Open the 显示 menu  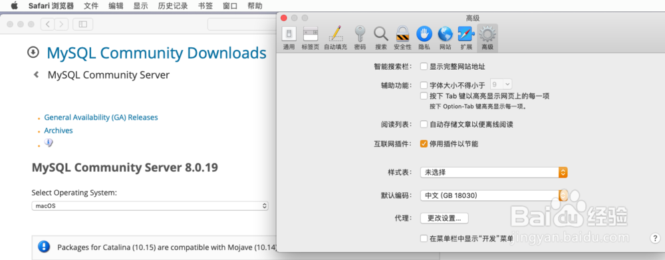click(140, 6)
